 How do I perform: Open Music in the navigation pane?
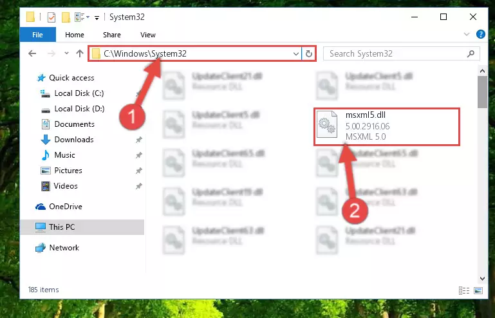(x=64, y=155)
